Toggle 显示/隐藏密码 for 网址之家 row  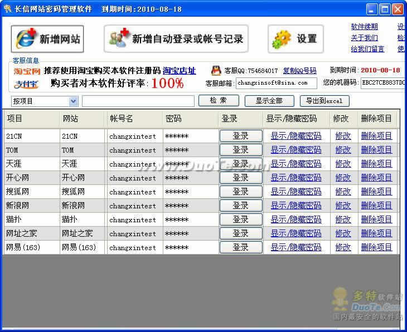click(296, 234)
